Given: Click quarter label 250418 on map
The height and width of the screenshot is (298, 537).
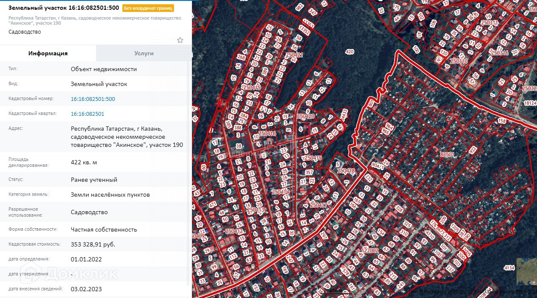Looking at the screenshot, I should click(x=345, y=171).
